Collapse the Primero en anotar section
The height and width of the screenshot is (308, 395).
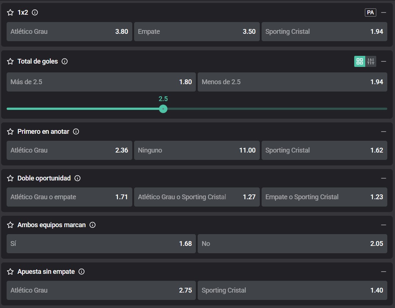[x=384, y=132]
